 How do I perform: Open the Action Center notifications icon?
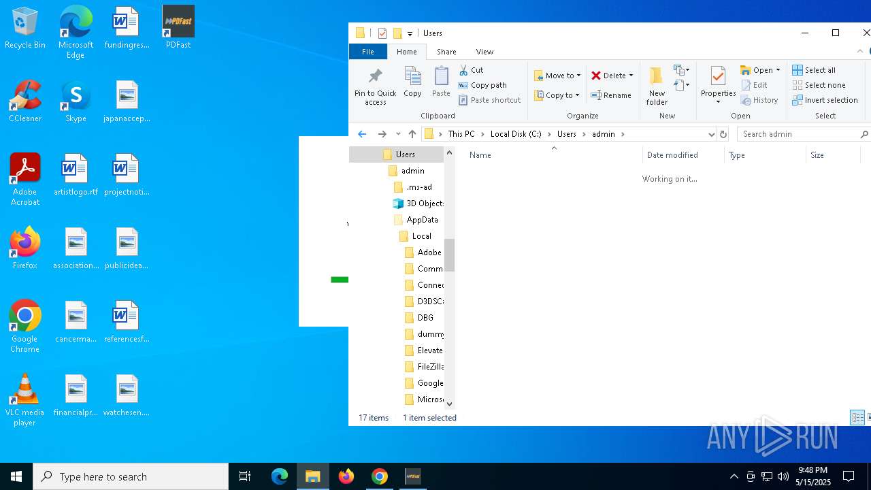click(x=849, y=476)
